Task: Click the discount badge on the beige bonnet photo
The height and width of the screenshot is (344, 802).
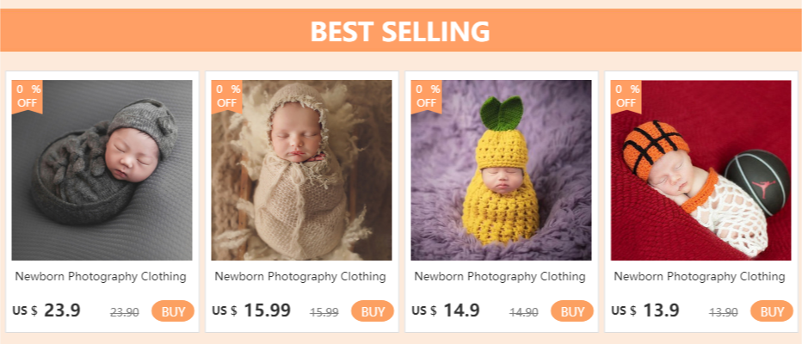Action: click(x=226, y=95)
